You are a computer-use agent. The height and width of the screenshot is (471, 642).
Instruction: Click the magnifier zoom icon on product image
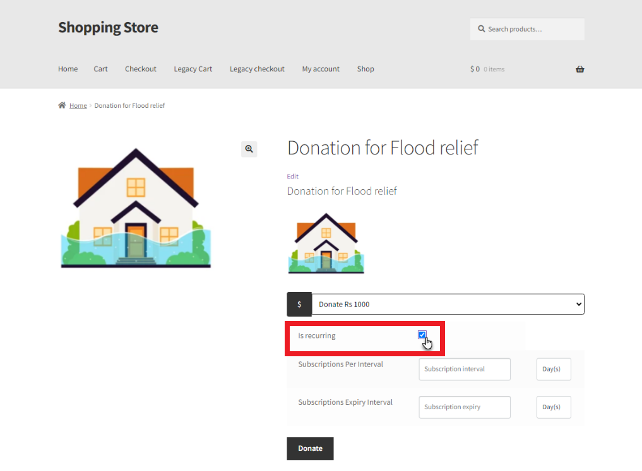(249, 149)
